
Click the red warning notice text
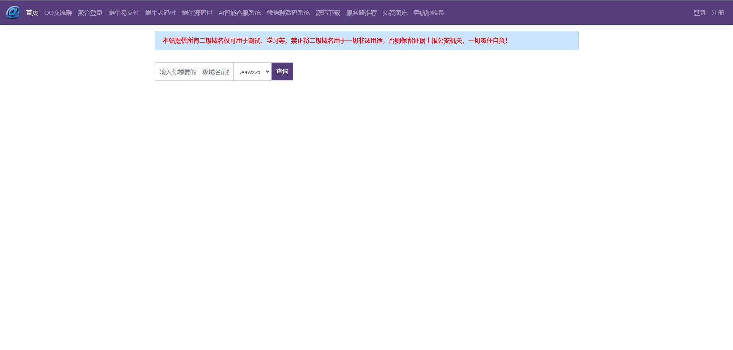[x=335, y=41]
